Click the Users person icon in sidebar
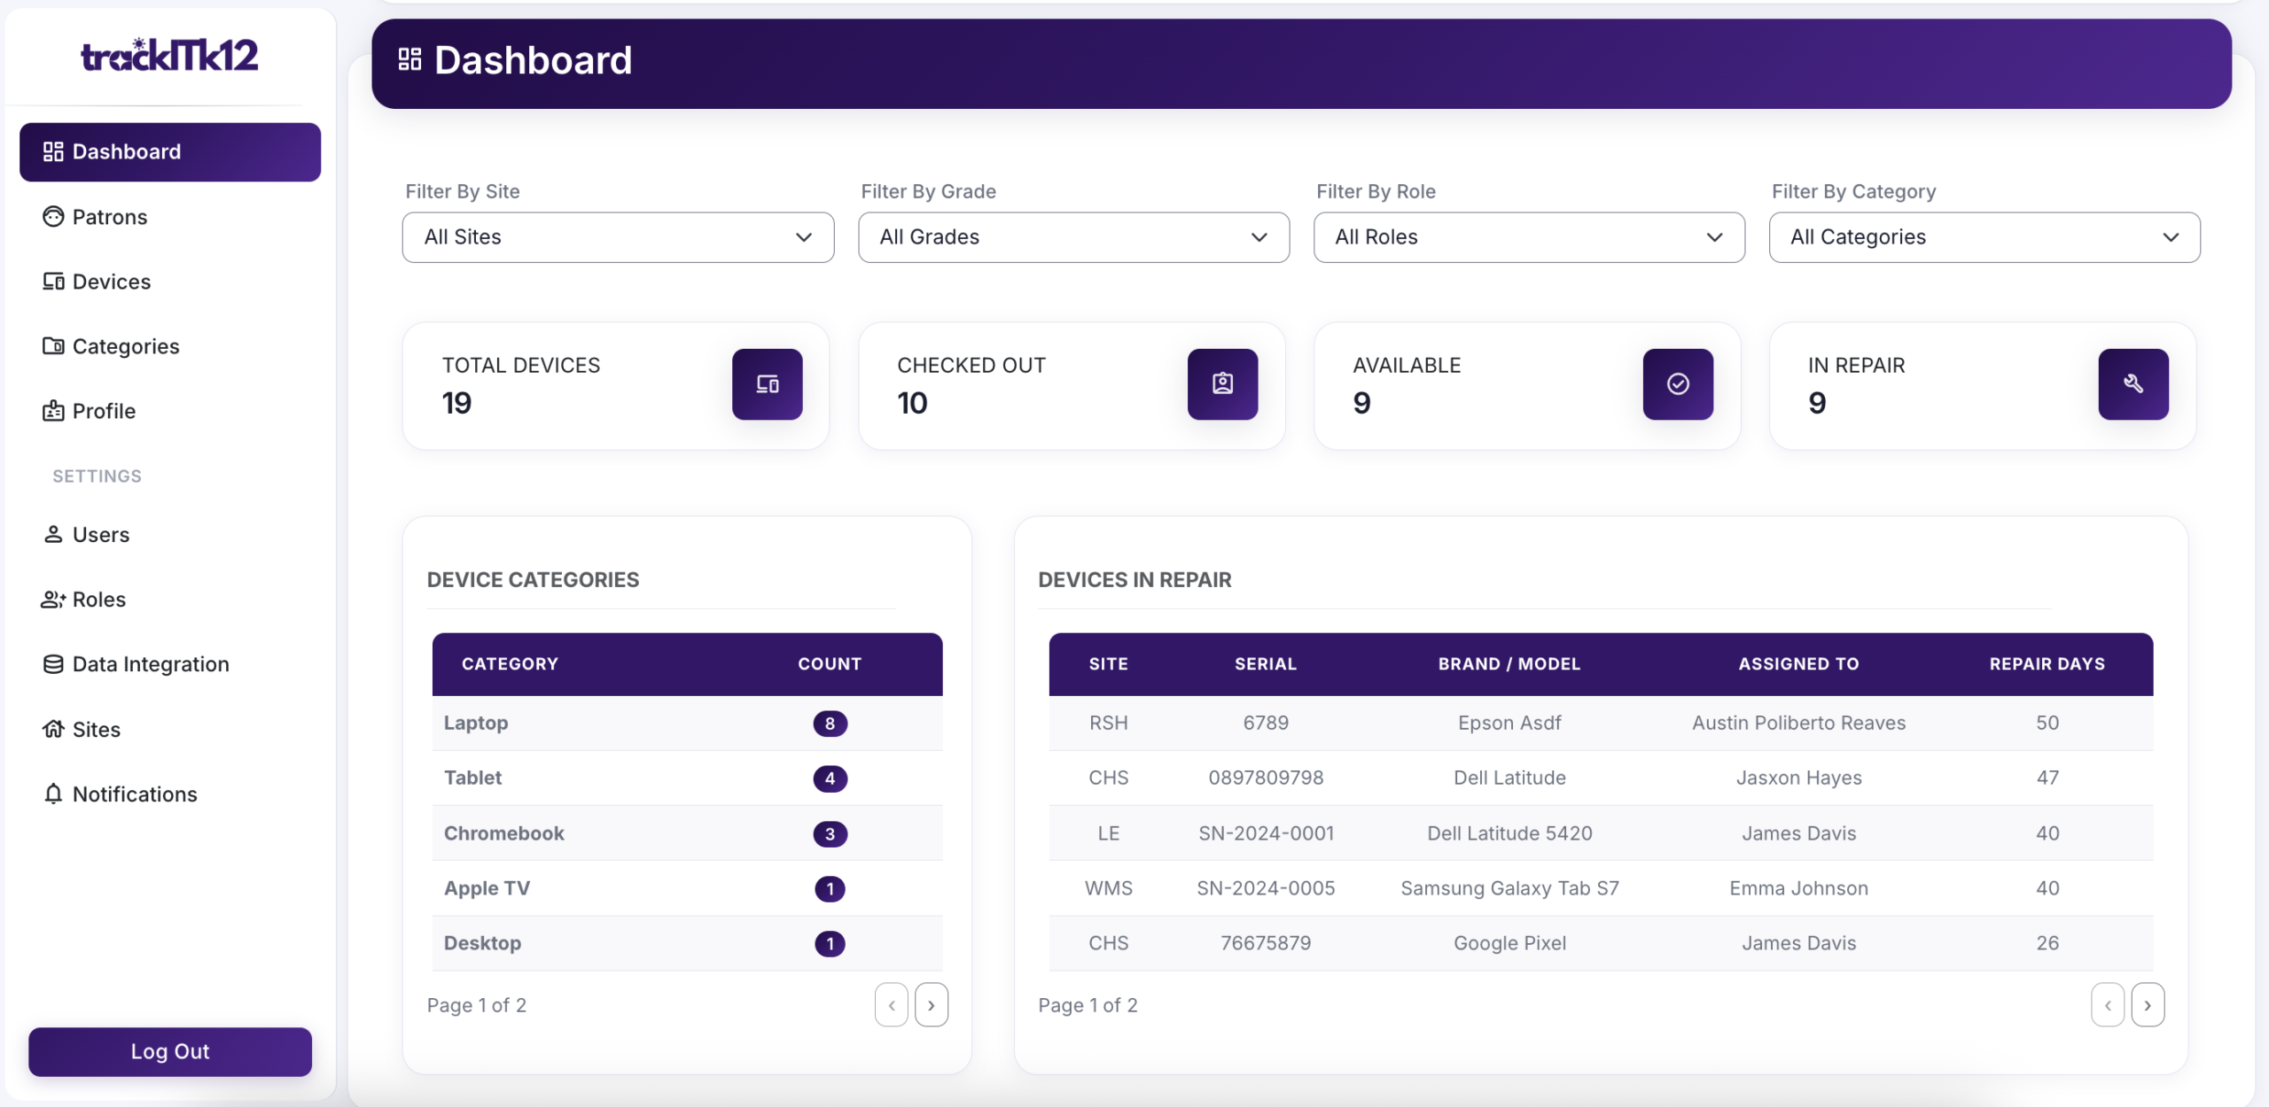 point(53,535)
